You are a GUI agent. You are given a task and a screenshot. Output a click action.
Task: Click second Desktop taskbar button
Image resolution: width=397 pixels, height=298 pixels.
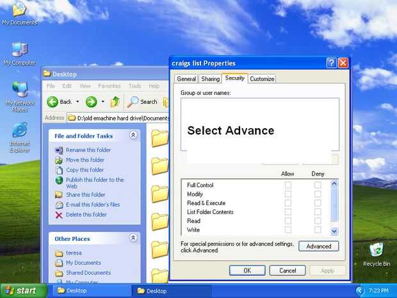tap(172, 291)
